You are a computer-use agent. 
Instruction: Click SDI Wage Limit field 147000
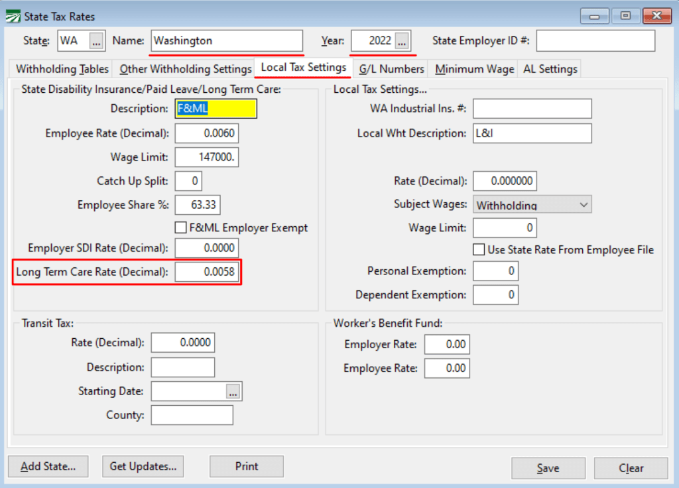point(207,157)
